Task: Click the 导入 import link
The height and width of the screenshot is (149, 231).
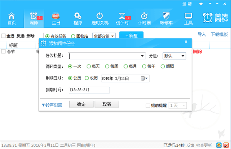Action: tap(202, 35)
